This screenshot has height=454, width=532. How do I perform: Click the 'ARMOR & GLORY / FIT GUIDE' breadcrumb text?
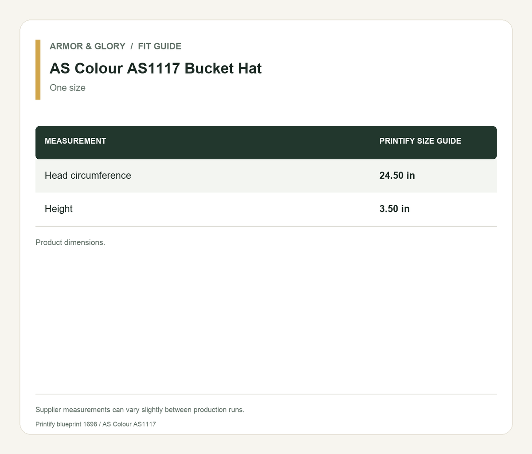(115, 46)
